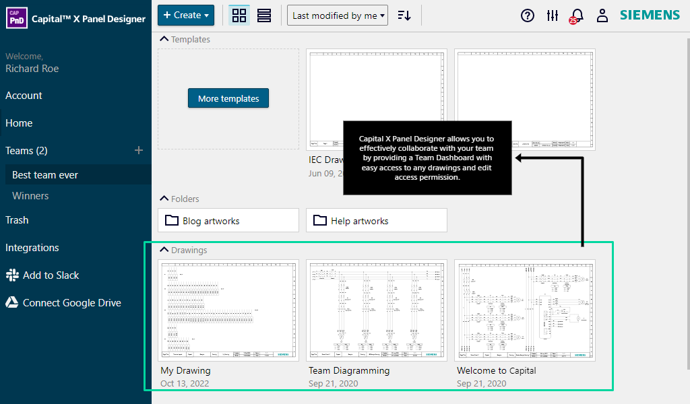Switch to list view
The image size is (690, 404).
click(264, 15)
